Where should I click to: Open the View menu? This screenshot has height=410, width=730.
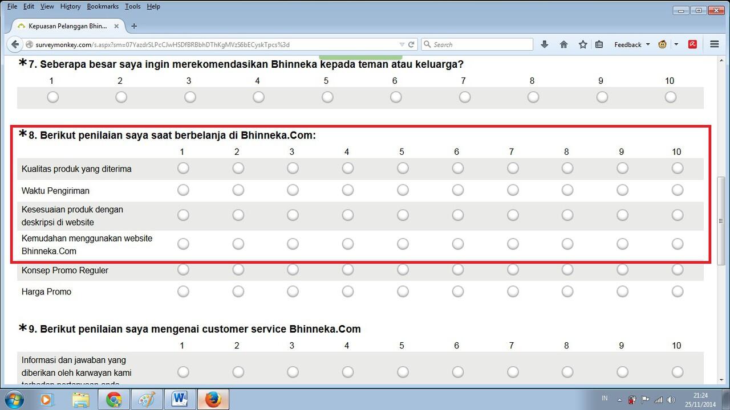point(47,6)
